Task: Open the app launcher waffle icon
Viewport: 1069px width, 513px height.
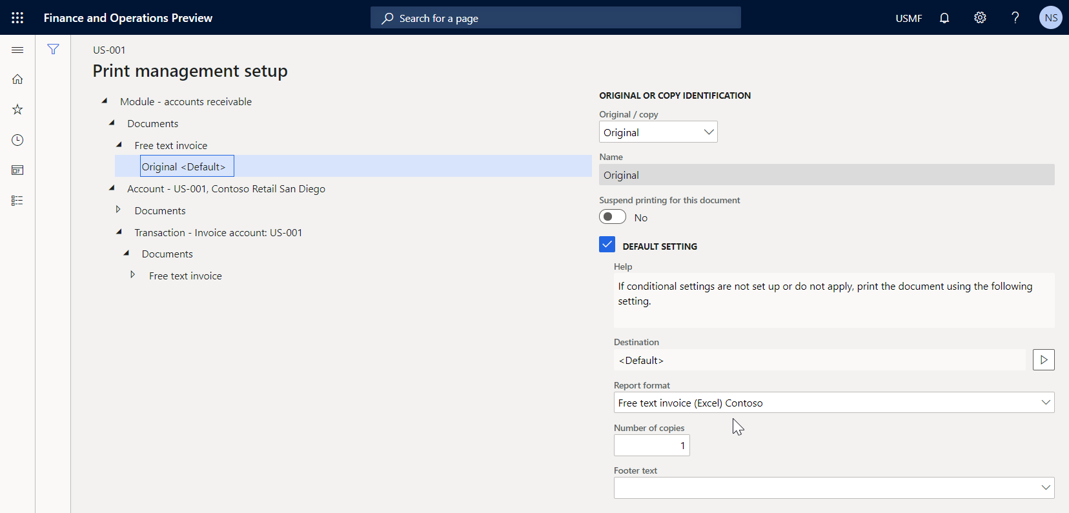Action: (x=17, y=17)
